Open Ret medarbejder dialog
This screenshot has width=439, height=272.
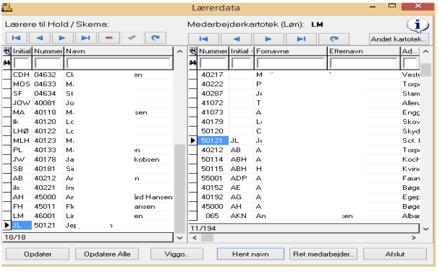click(x=324, y=254)
